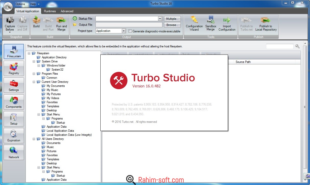Click the Build icon

pos(37,20)
